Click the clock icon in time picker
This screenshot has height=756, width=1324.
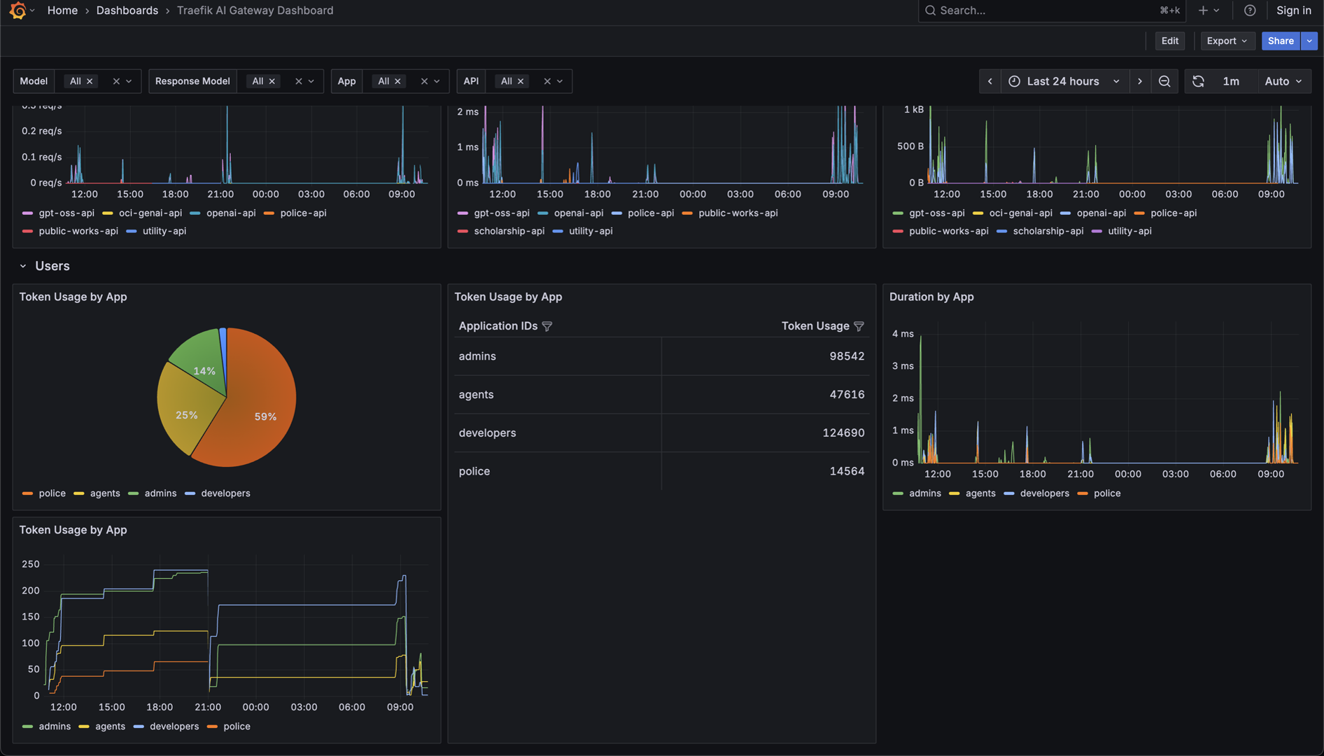tap(1014, 81)
